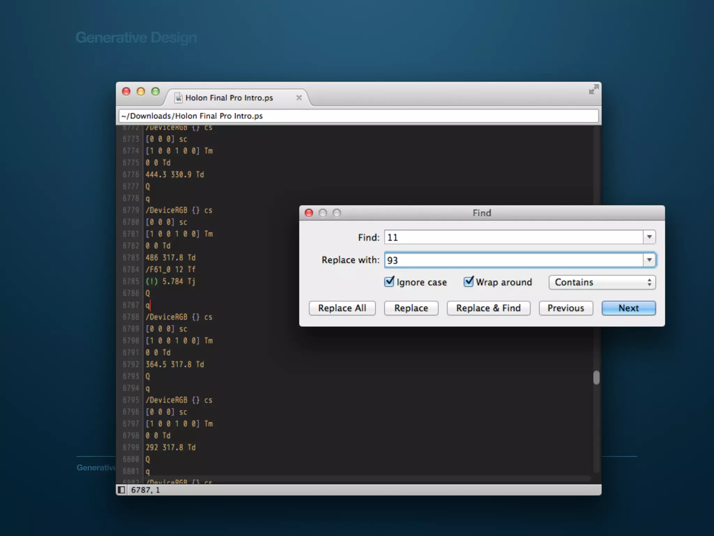714x536 pixels.
Task: Uncheck the Ignore case checkbox
Action: coord(389,282)
